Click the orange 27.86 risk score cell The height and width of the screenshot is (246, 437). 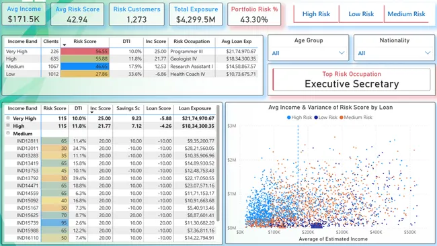tap(85, 74)
